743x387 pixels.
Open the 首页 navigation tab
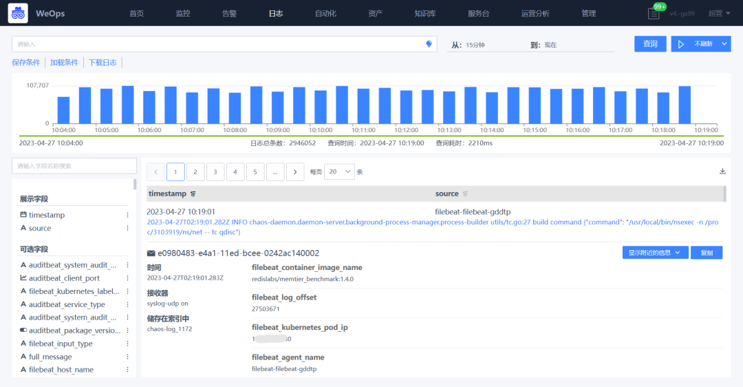[x=136, y=13]
